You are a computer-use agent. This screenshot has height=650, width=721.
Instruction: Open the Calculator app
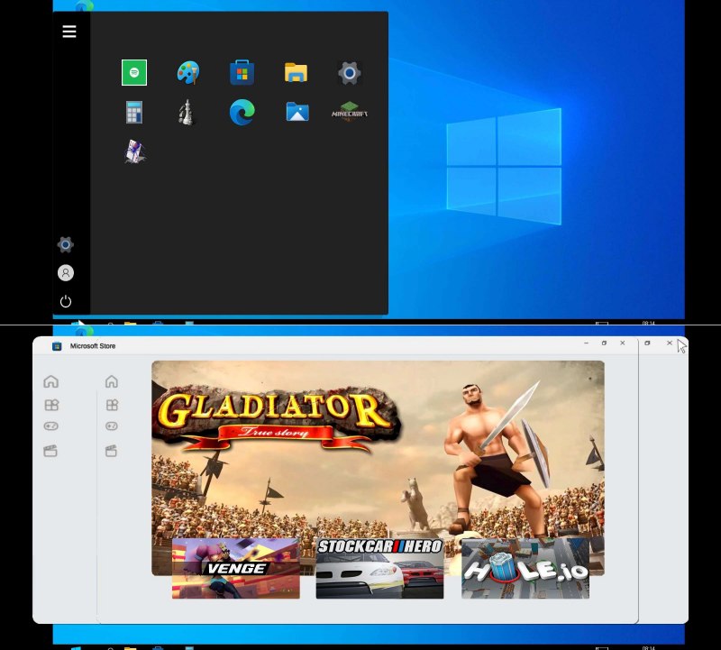pyautogui.click(x=133, y=112)
